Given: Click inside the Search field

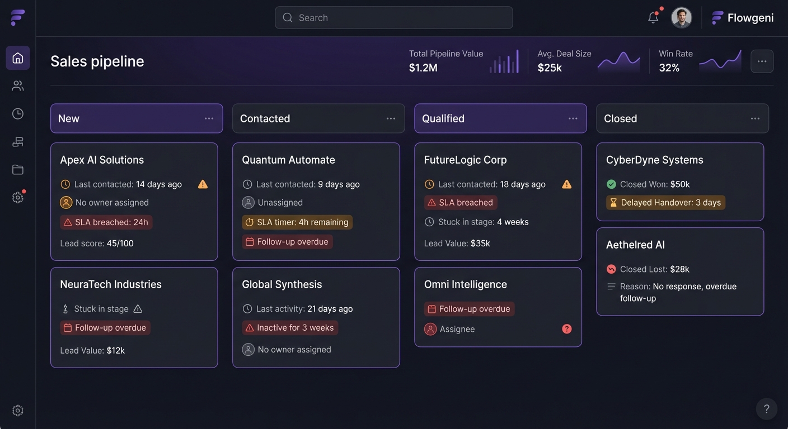Looking at the screenshot, I should pos(393,17).
